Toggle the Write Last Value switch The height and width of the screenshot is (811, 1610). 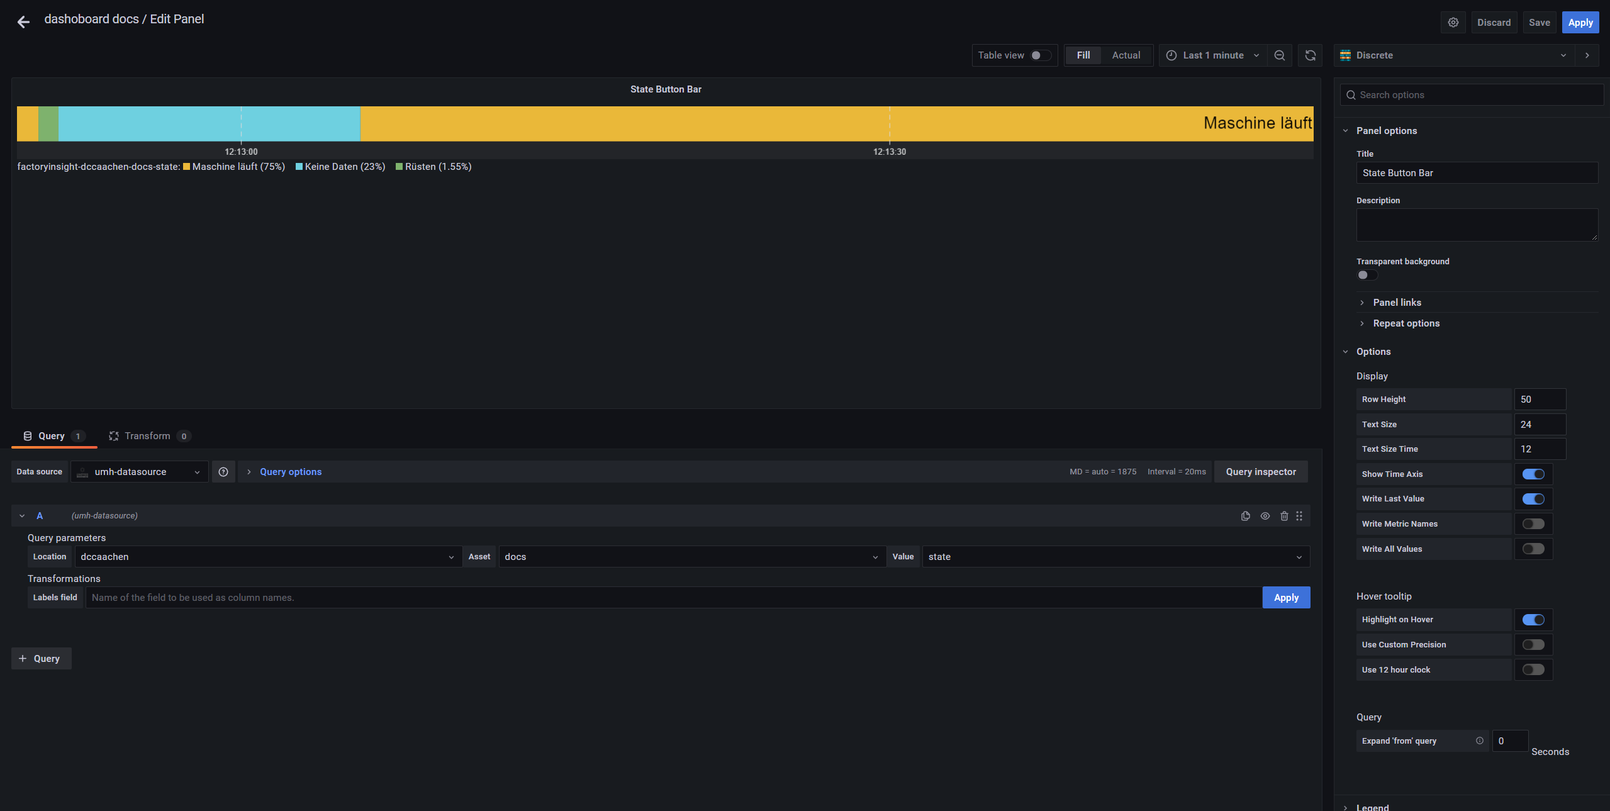pos(1533,500)
